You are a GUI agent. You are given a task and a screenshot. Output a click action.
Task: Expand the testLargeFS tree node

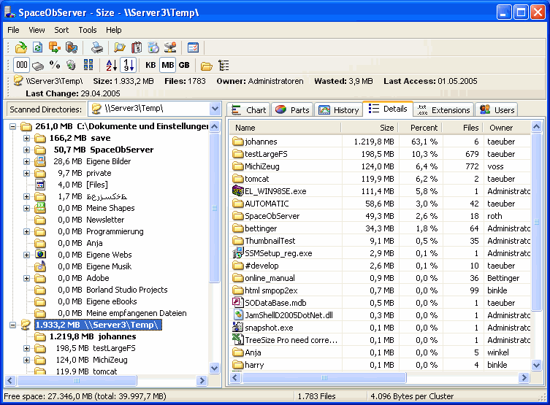(x=26, y=348)
